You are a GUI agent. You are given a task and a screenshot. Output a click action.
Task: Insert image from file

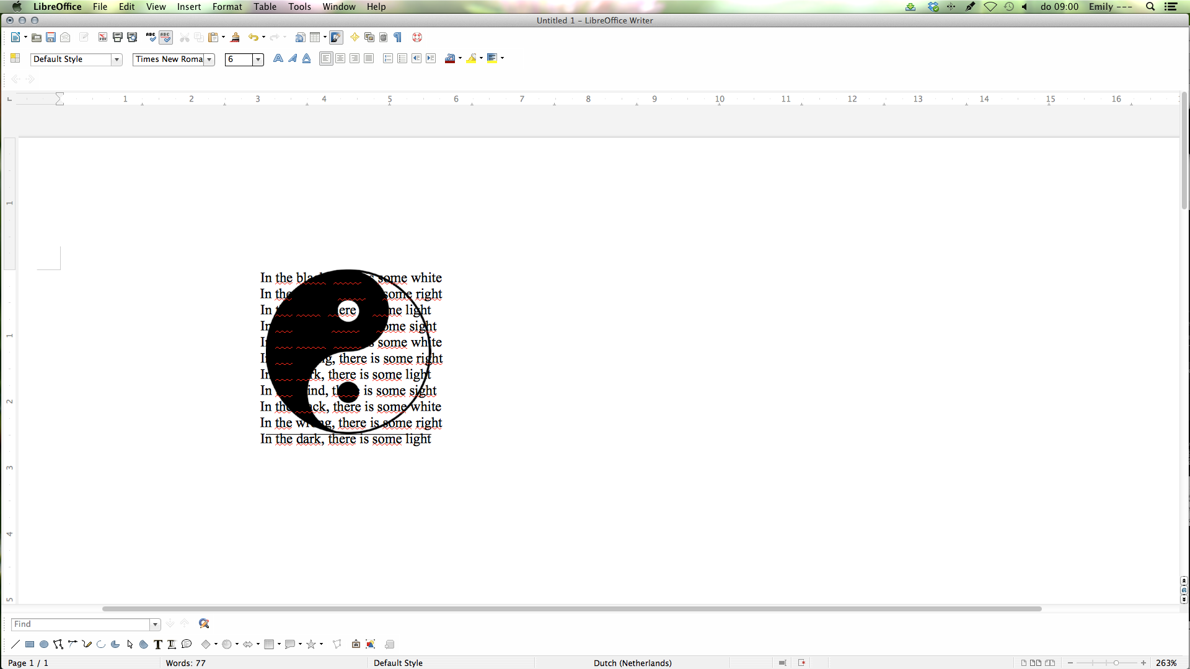pyautogui.click(x=371, y=644)
